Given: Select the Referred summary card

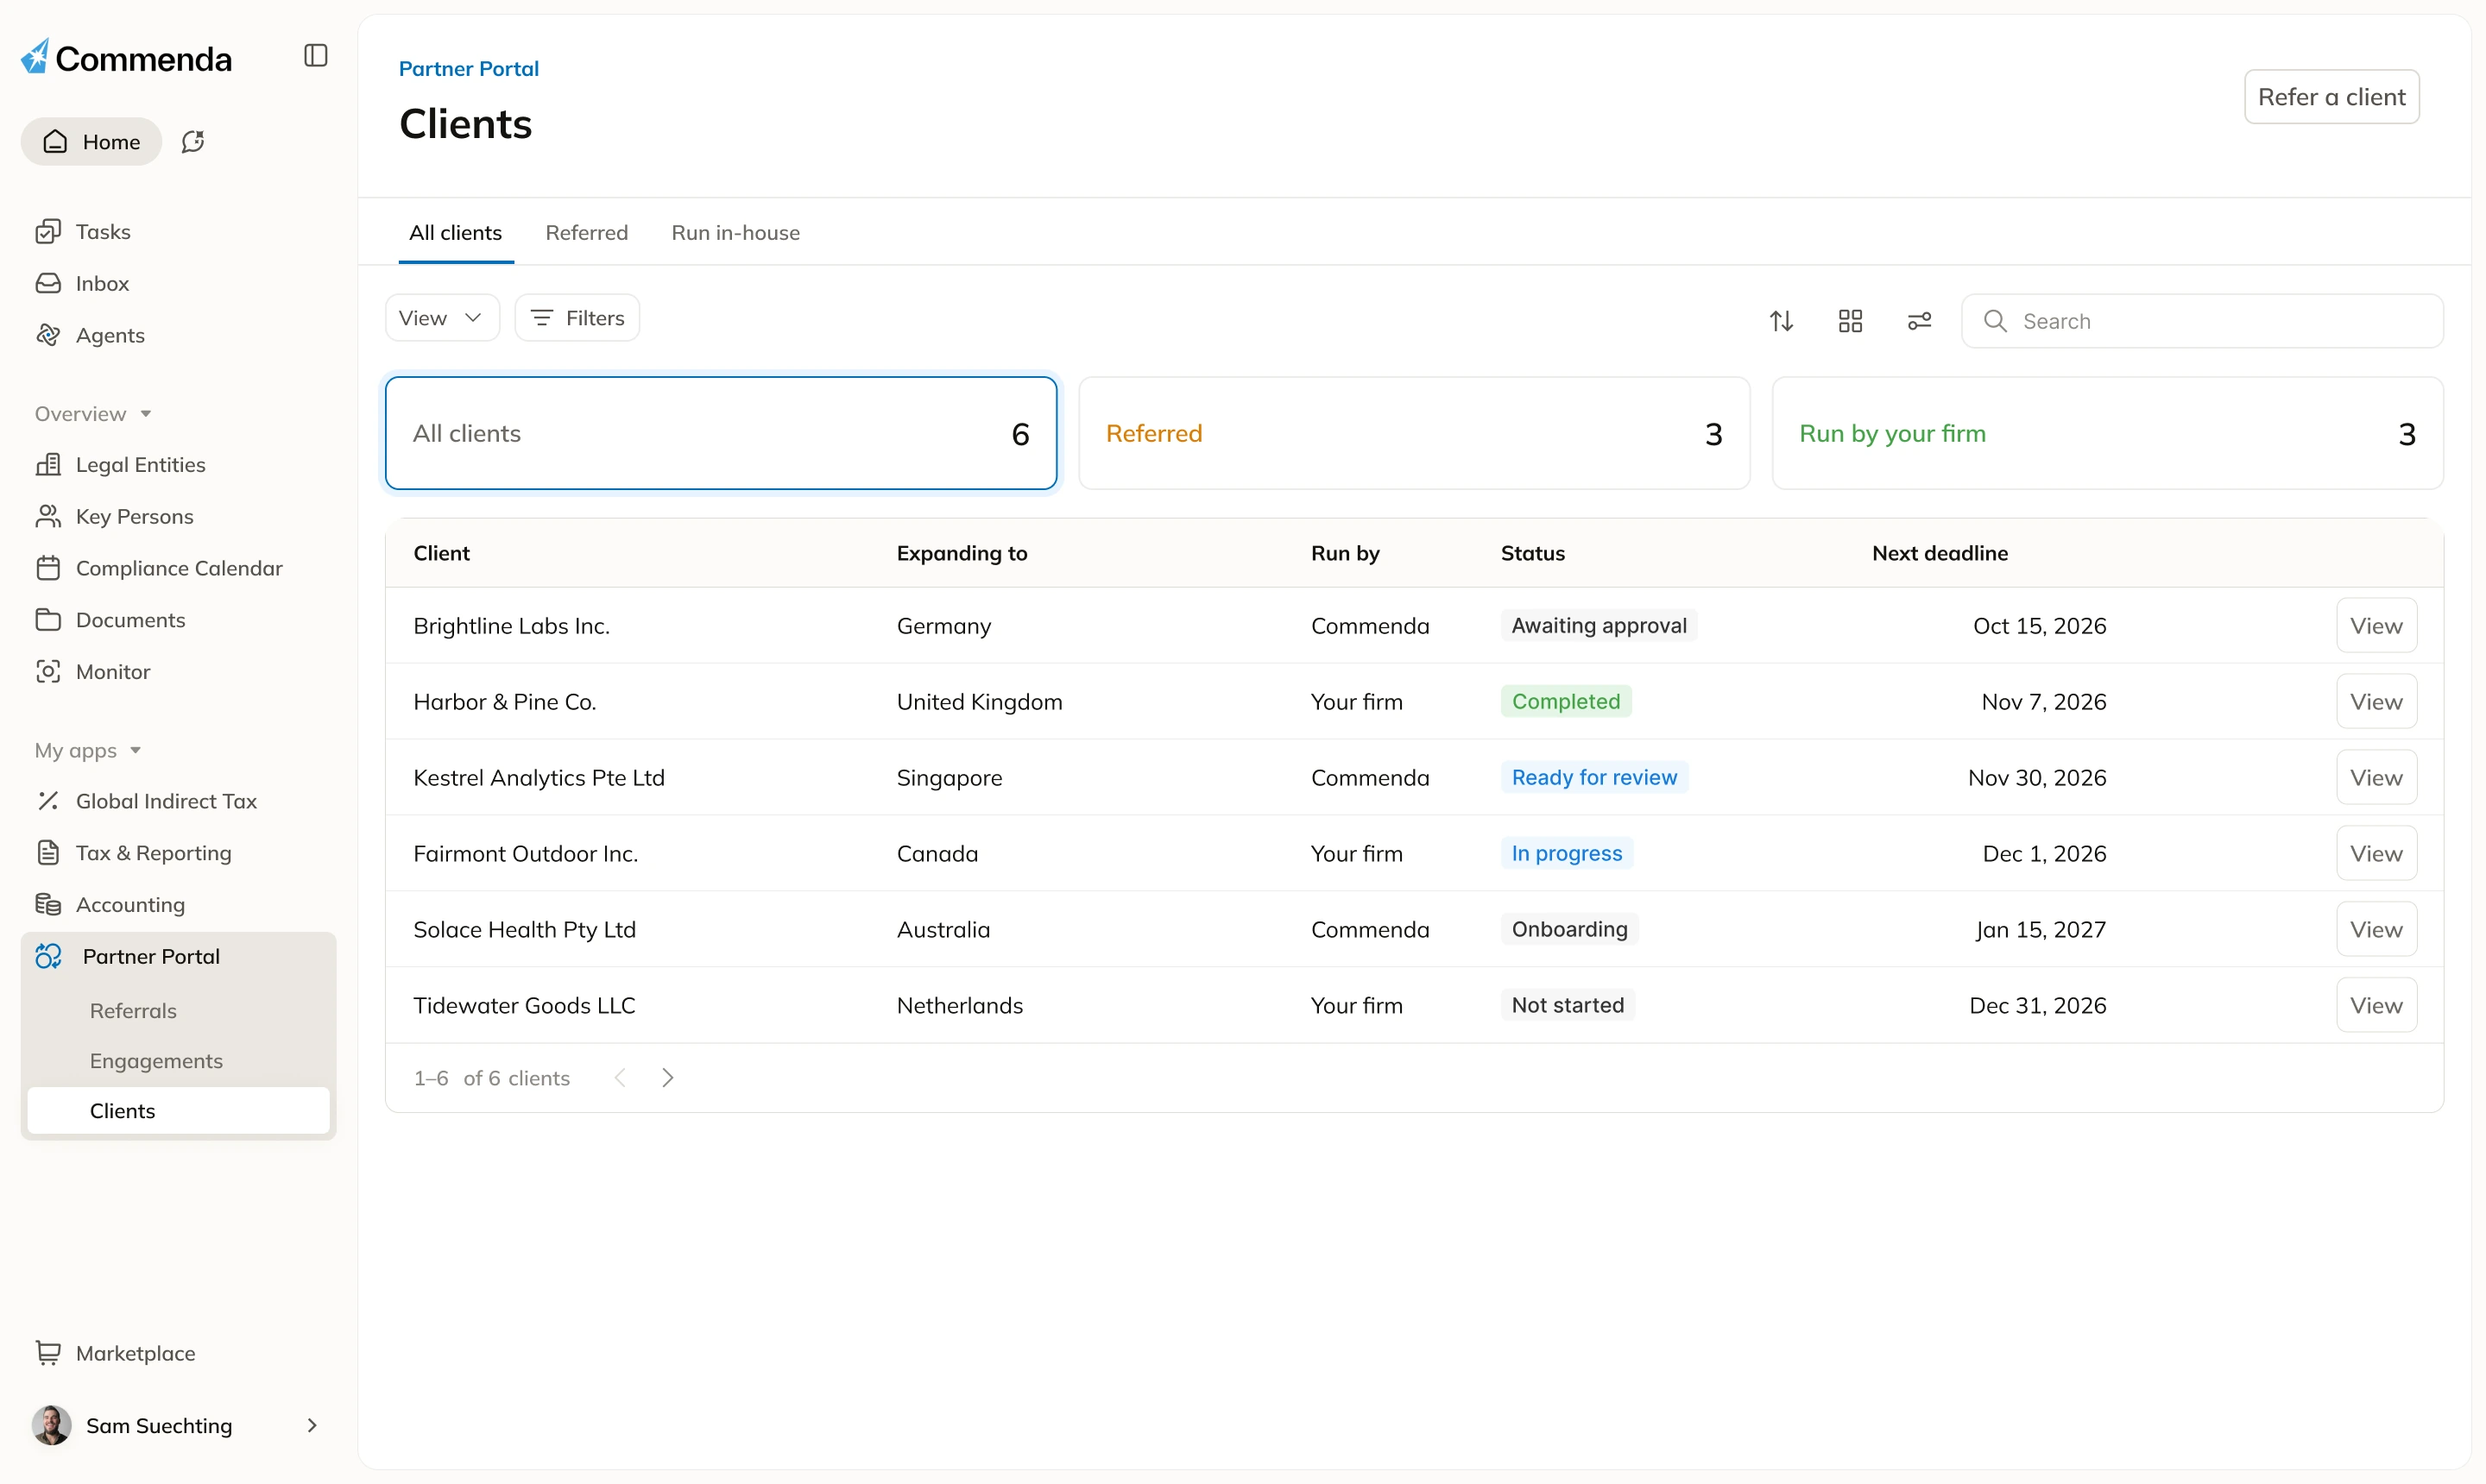Looking at the screenshot, I should coord(1415,434).
